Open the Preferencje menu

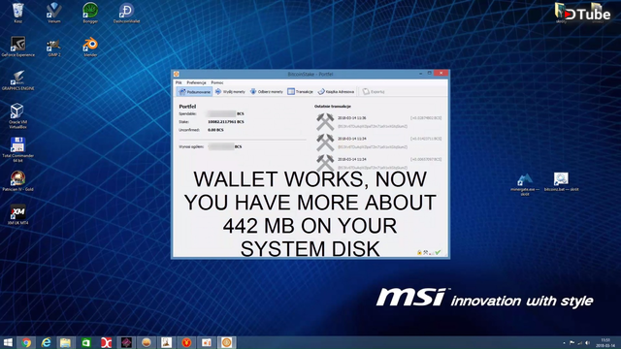pos(196,82)
